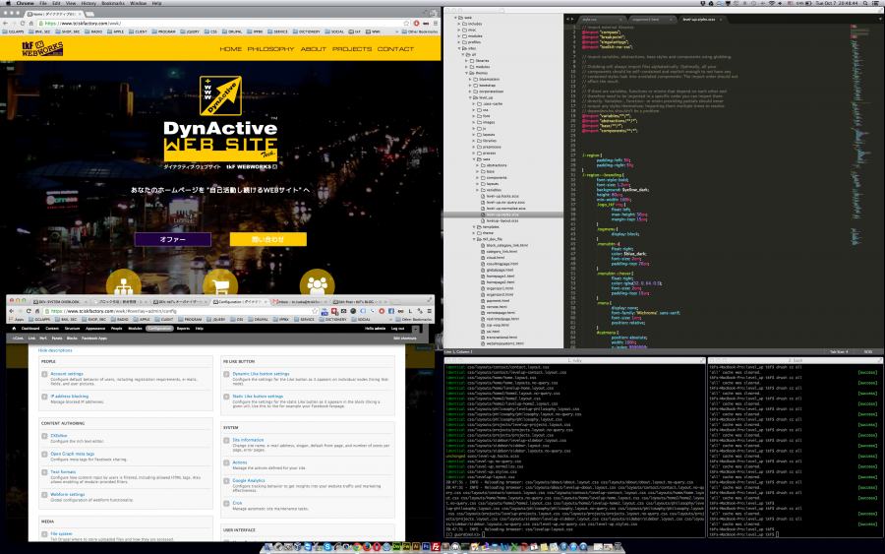The height and width of the screenshot is (554, 885).
Task: Click reload icon in lower Chrome window
Action: pyautogui.click(x=29, y=311)
